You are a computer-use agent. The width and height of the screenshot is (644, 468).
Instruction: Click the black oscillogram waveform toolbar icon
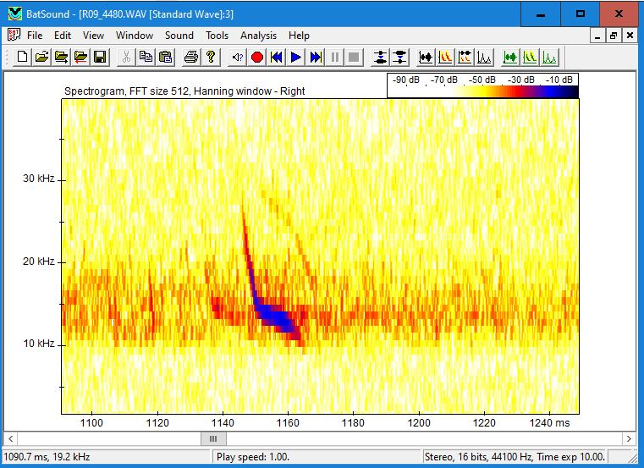click(x=426, y=57)
